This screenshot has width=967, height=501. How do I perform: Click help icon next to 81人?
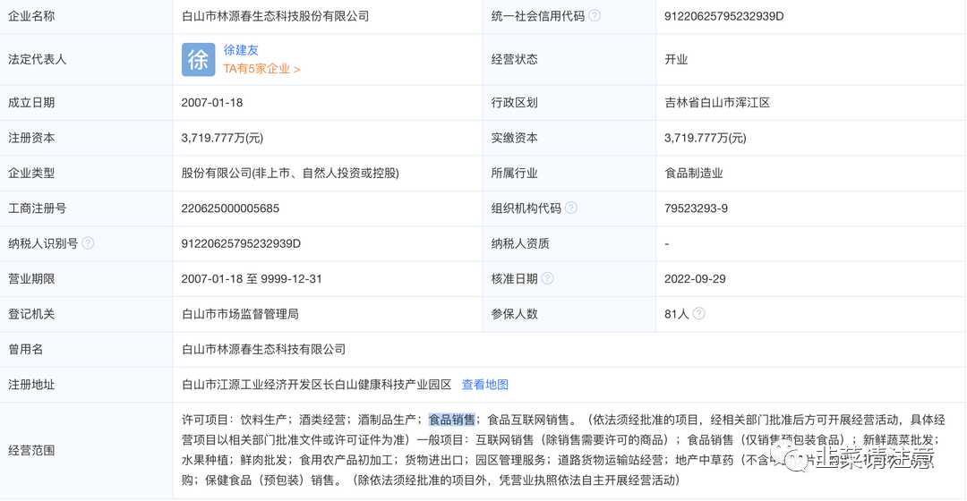coord(698,314)
